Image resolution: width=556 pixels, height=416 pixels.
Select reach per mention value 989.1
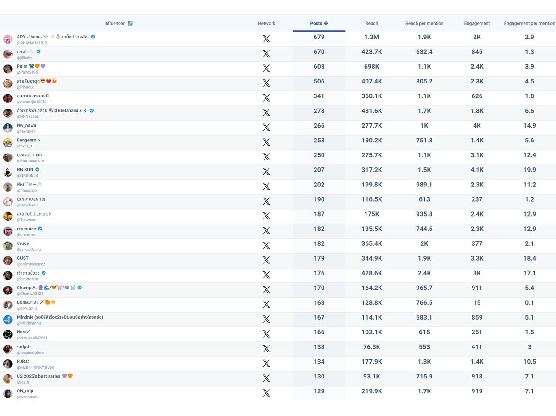(x=424, y=185)
